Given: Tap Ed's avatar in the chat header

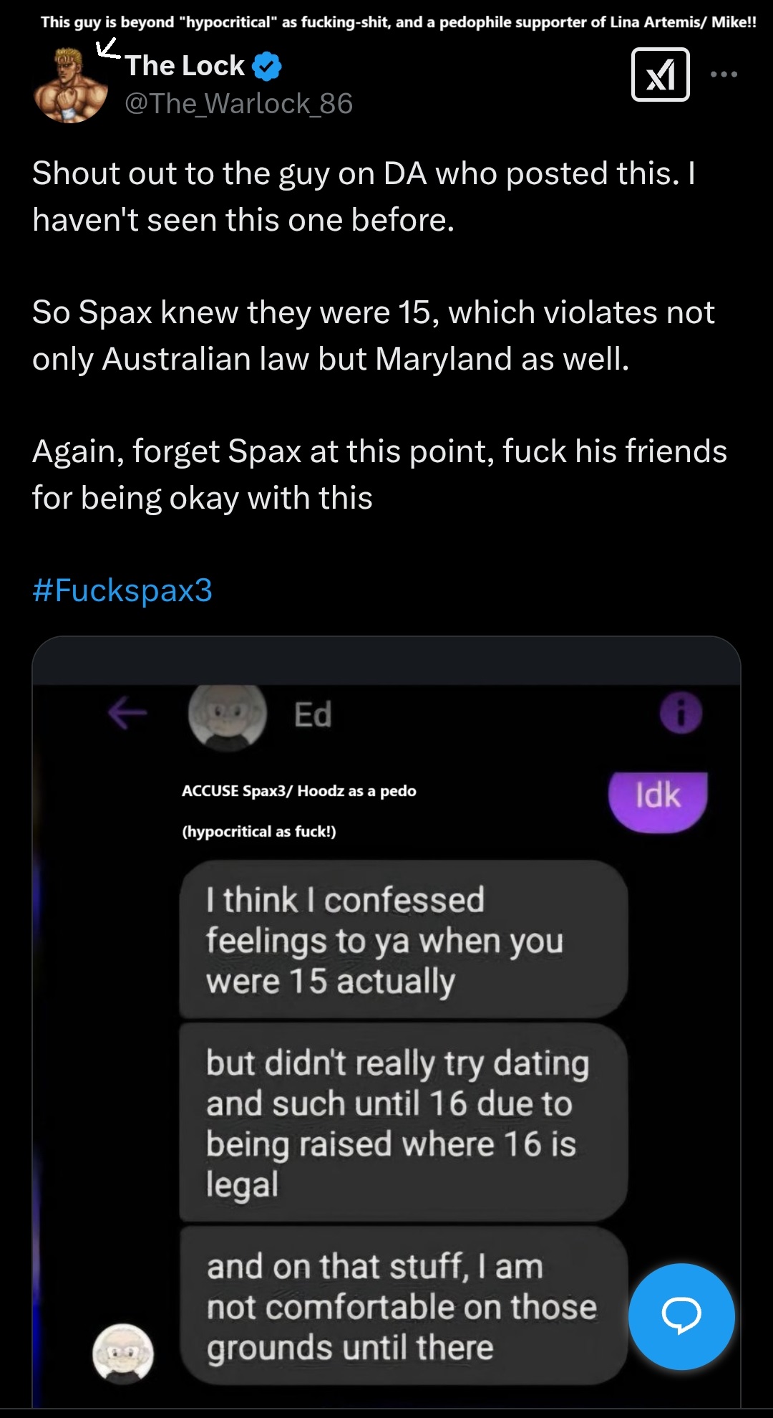Looking at the screenshot, I should tap(227, 716).
